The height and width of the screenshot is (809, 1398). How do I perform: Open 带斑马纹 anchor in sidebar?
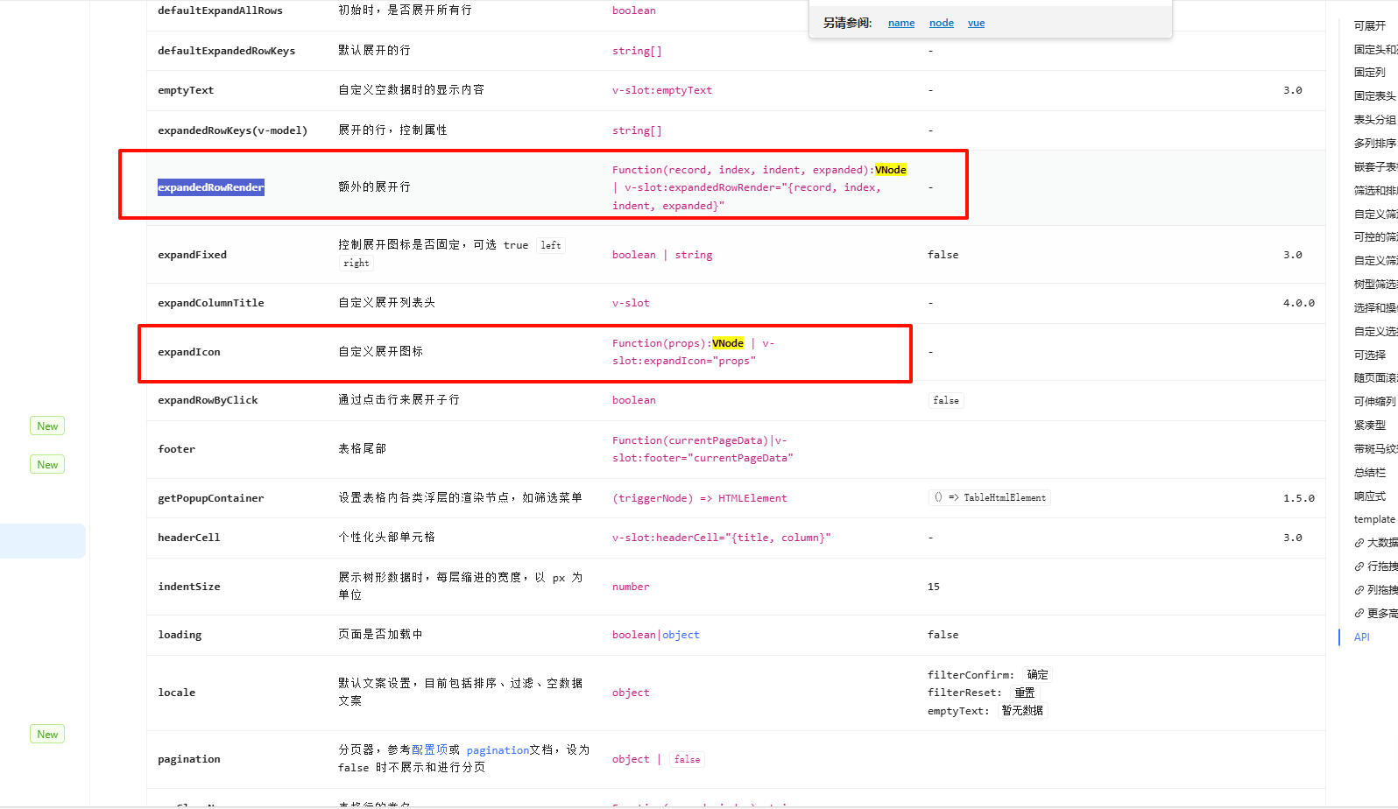[x=1375, y=449]
